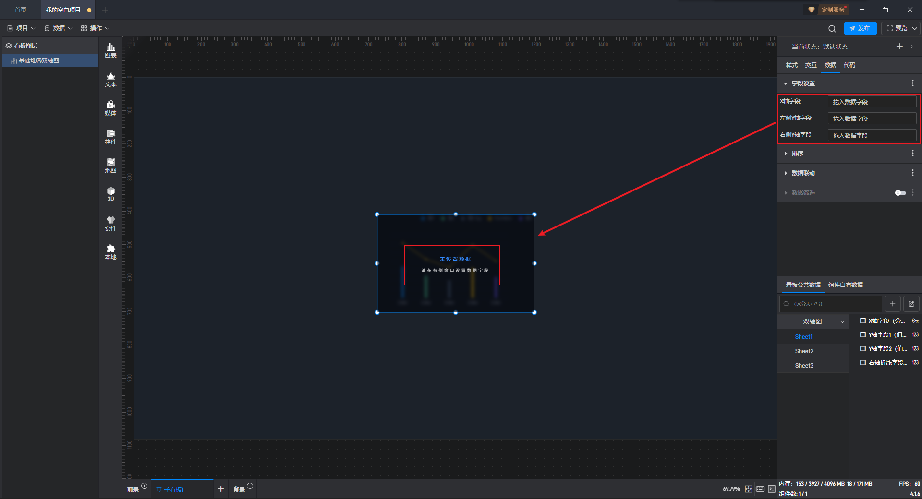Open the 套件 kit components panel

(x=110, y=223)
